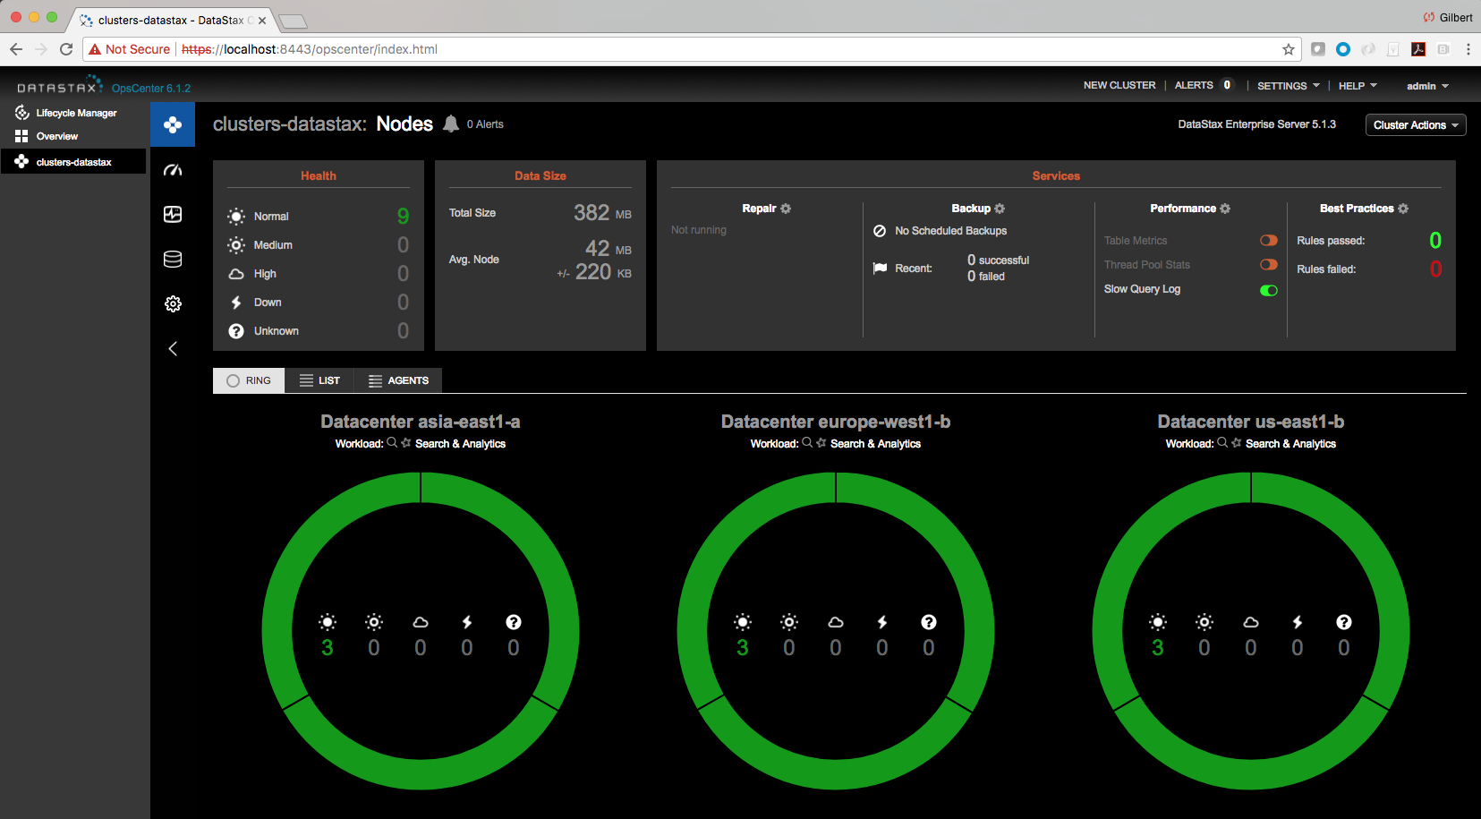
Task: Click the alerts bell icon next to Nodes
Action: (451, 124)
